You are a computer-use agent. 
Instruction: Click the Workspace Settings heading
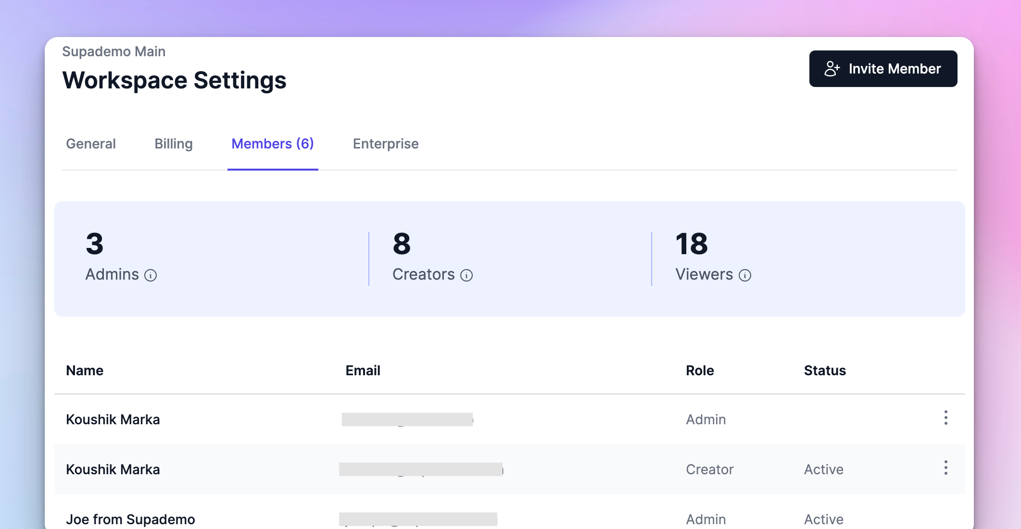click(x=175, y=80)
